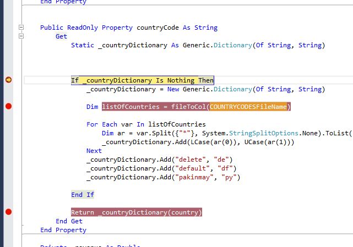
Task: Click the "pakinmay" string literal
Action: click(x=194, y=178)
